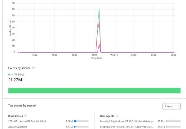Viewport: 186px width, 129px height.
Task: Click the IP Addresses column heading
Action: pos(15,116)
